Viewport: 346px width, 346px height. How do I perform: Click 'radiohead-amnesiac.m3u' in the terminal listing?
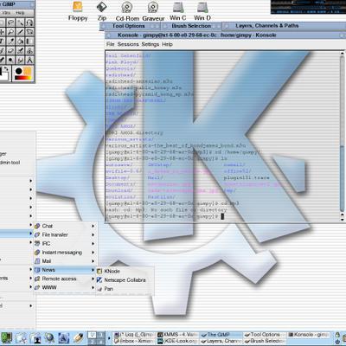[x=139, y=81]
